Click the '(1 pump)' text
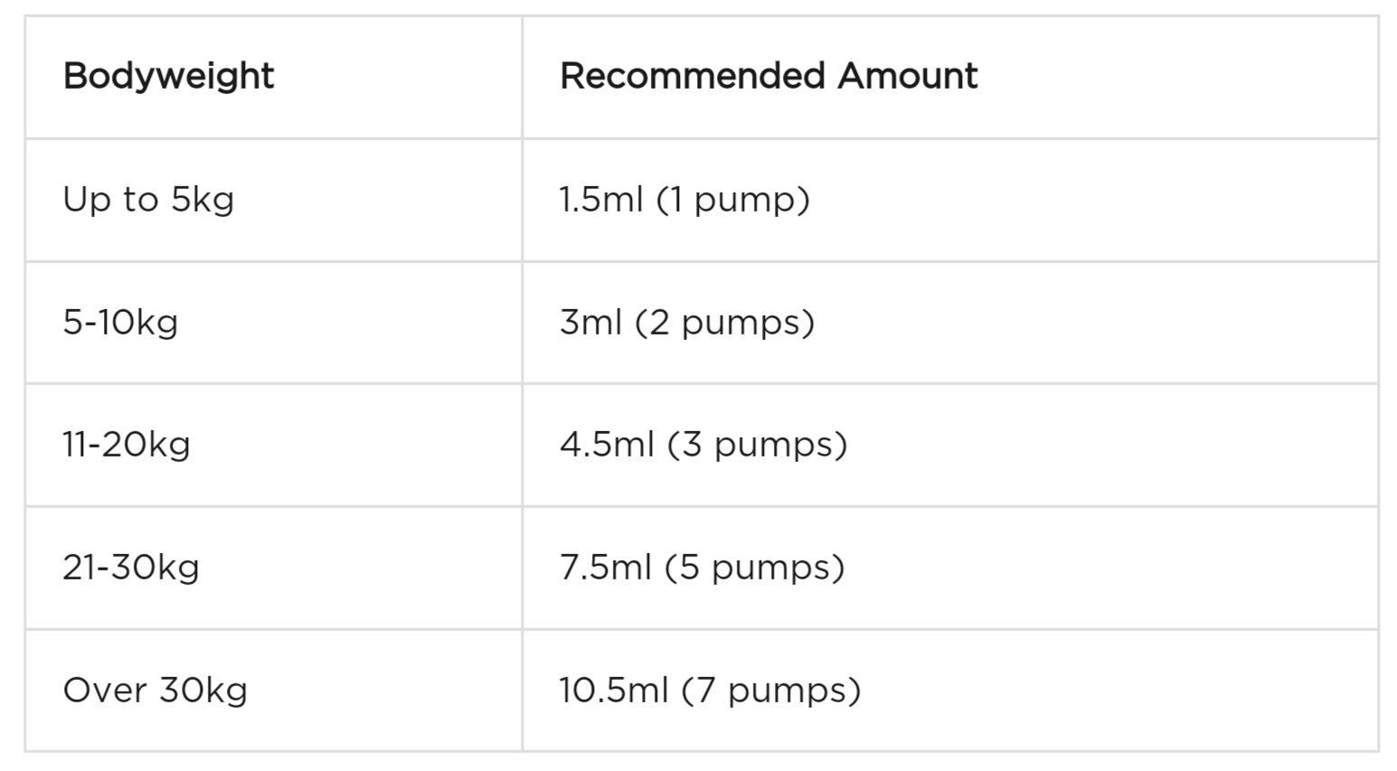This screenshot has width=1397, height=771. [x=732, y=200]
